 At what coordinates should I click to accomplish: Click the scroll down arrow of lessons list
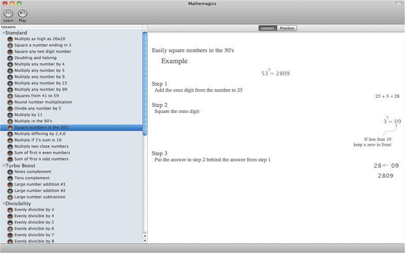tap(145, 241)
